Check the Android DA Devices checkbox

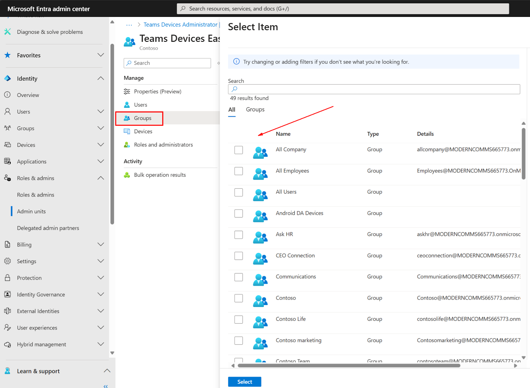point(238,213)
